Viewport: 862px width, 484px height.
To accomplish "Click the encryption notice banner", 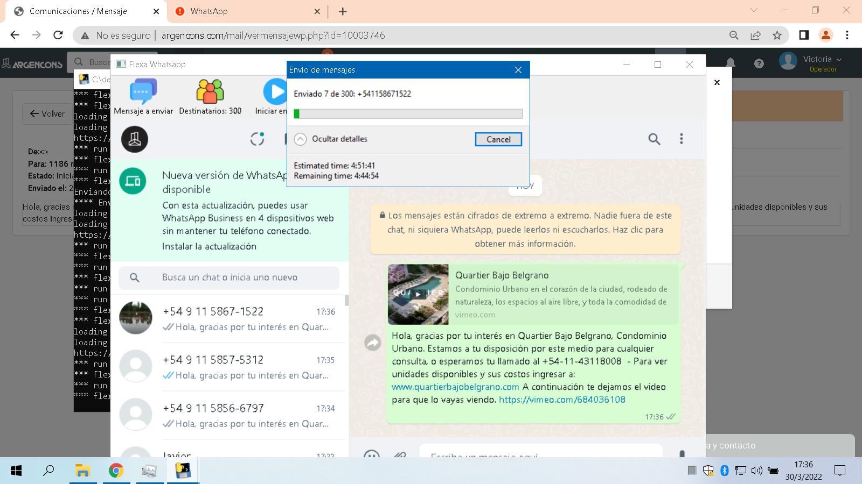I will click(x=525, y=230).
